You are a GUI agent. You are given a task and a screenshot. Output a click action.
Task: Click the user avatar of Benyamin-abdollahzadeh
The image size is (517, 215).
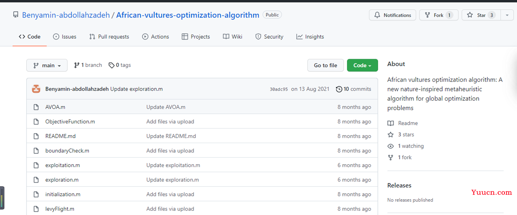tap(36, 89)
